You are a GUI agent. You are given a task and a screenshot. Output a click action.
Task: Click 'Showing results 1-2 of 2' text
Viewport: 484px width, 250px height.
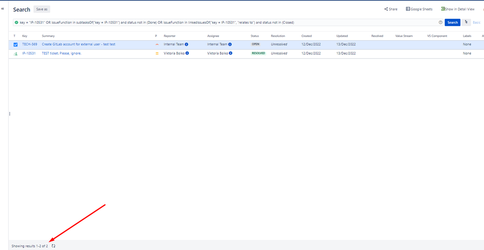point(30,246)
